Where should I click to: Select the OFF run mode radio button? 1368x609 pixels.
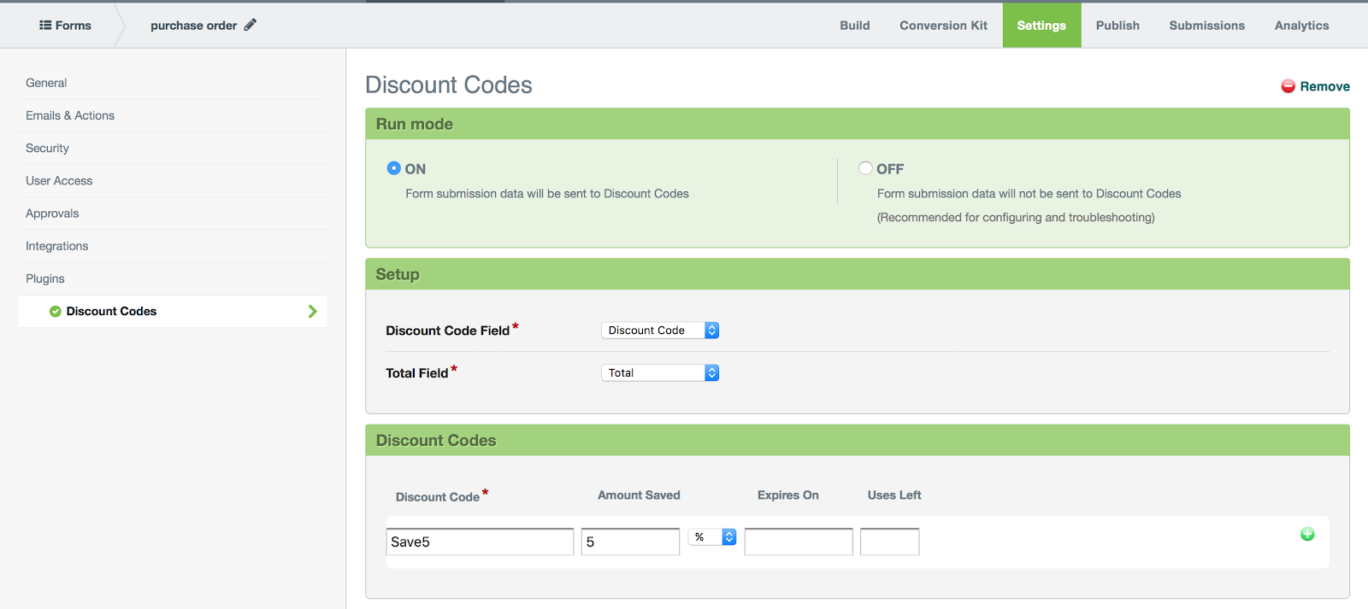[865, 168]
